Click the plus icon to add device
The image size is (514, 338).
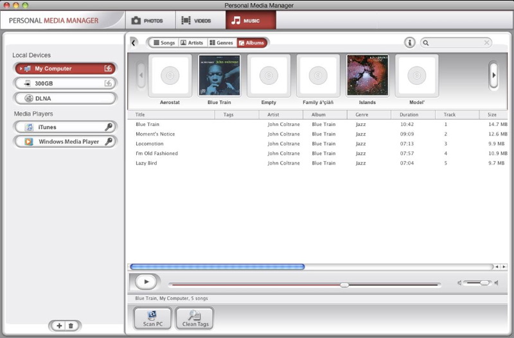point(59,326)
